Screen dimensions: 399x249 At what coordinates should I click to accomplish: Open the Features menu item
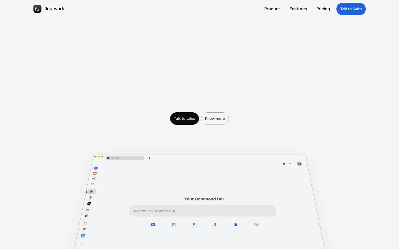pyautogui.click(x=298, y=9)
